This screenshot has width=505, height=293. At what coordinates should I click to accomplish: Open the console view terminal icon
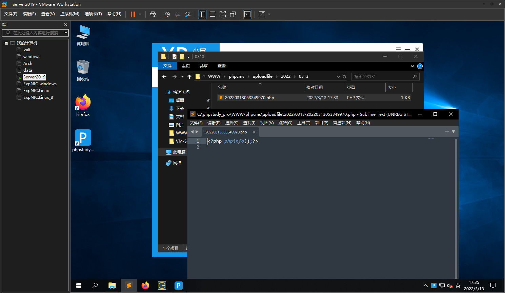pyautogui.click(x=247, y=14)
